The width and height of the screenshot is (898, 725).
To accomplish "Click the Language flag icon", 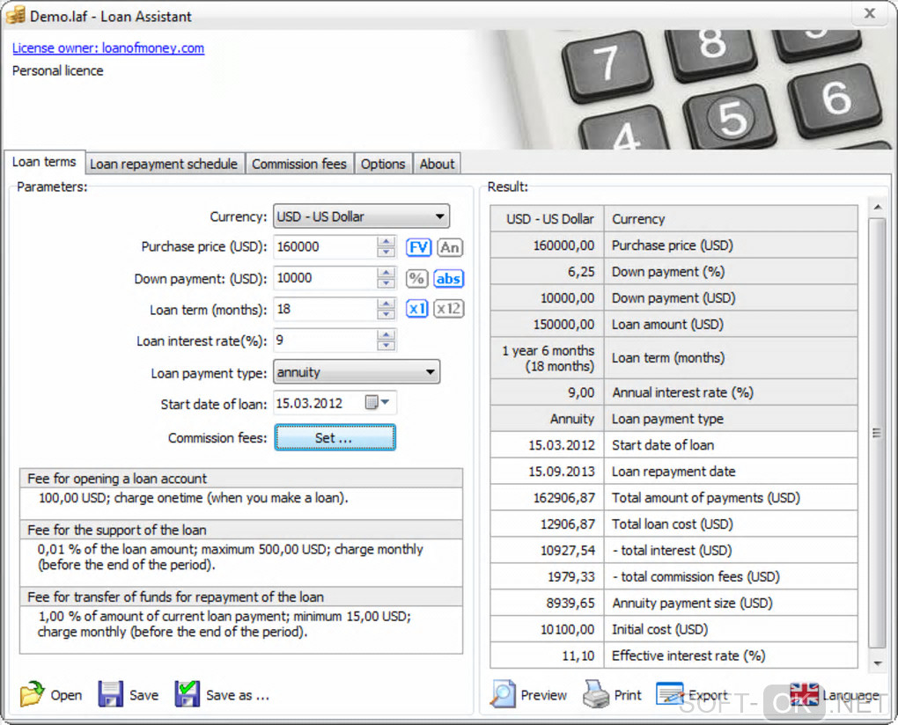I will (804, 694).
